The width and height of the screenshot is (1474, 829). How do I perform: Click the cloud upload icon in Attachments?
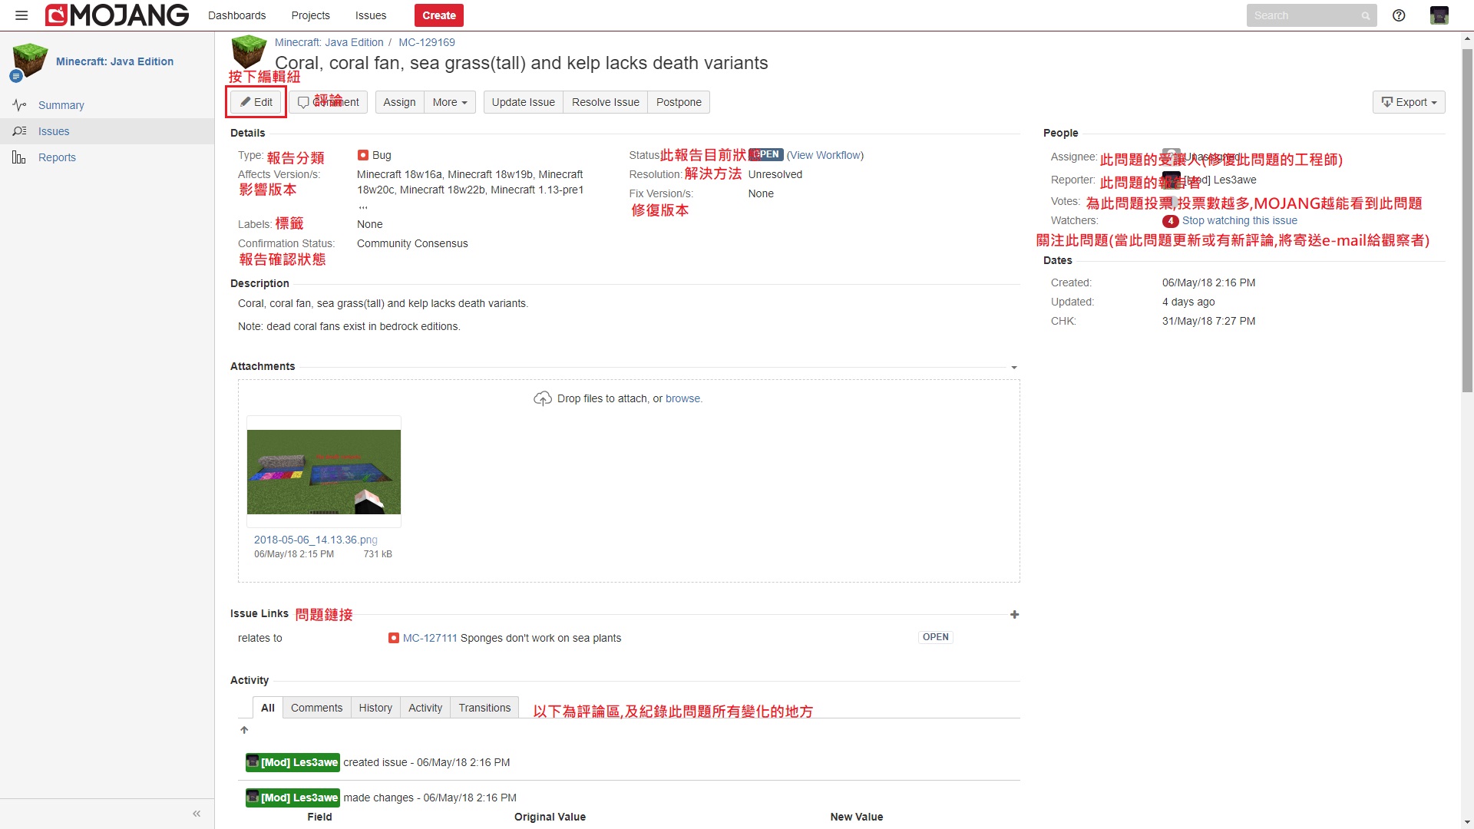pos(543,398)
